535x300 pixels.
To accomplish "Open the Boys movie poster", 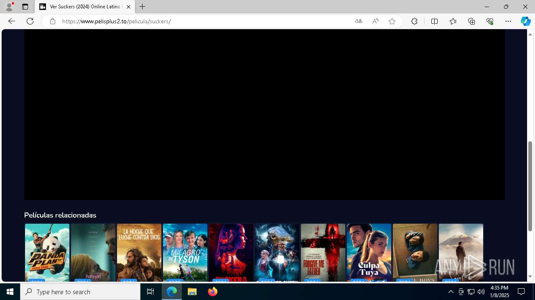I will click(x=415, y=252).
